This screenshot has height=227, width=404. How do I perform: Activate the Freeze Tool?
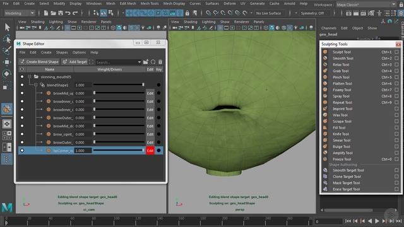click(x=342, y=159)
